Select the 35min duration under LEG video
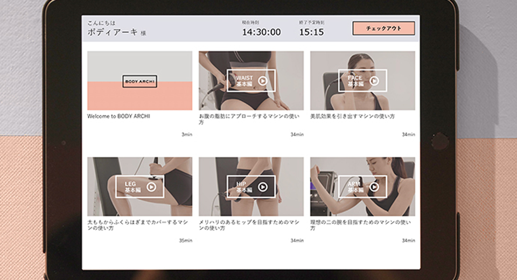 tap(185, 241)
